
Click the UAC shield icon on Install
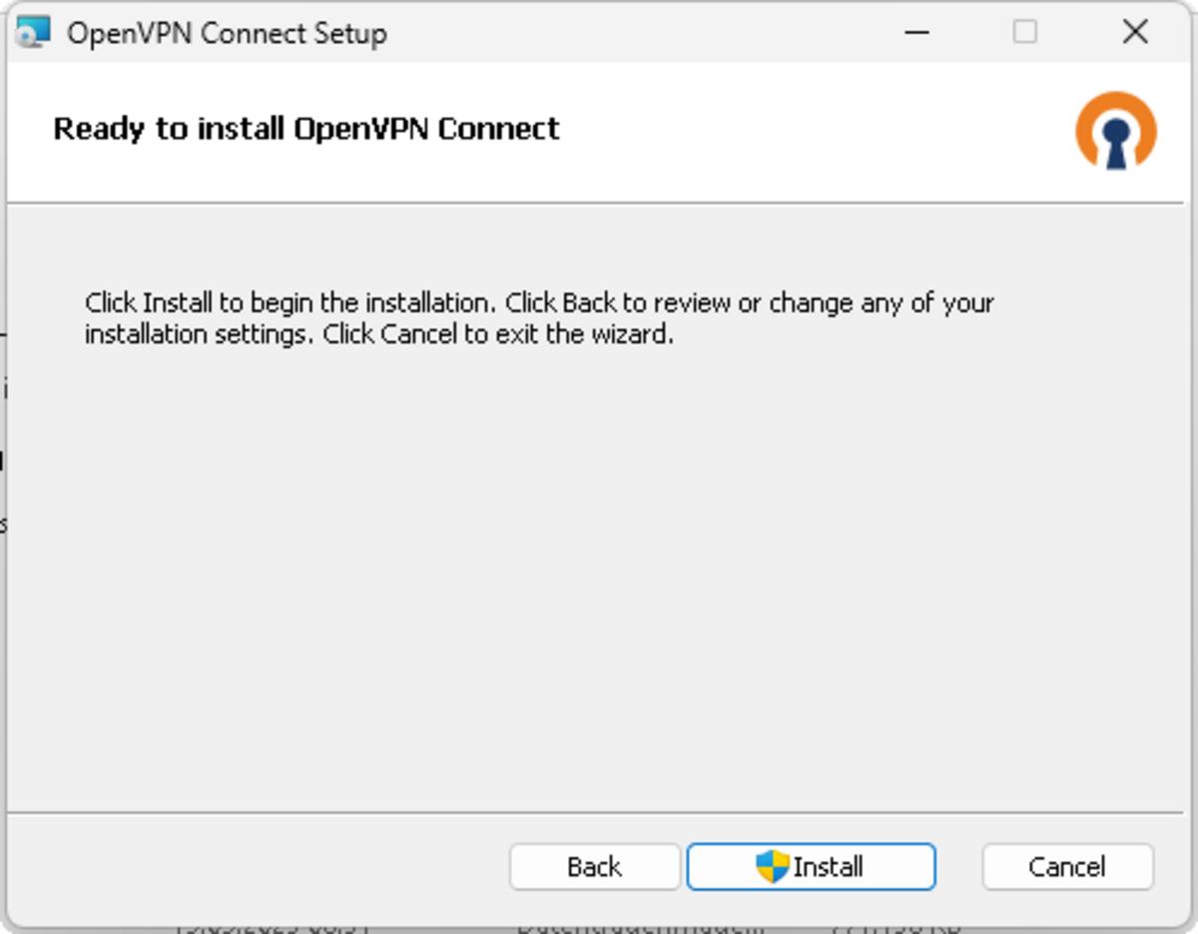(x=772, y=866)
